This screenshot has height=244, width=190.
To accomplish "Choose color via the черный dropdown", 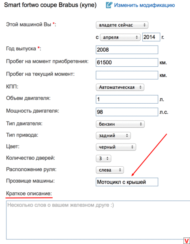I will [116, 147].
